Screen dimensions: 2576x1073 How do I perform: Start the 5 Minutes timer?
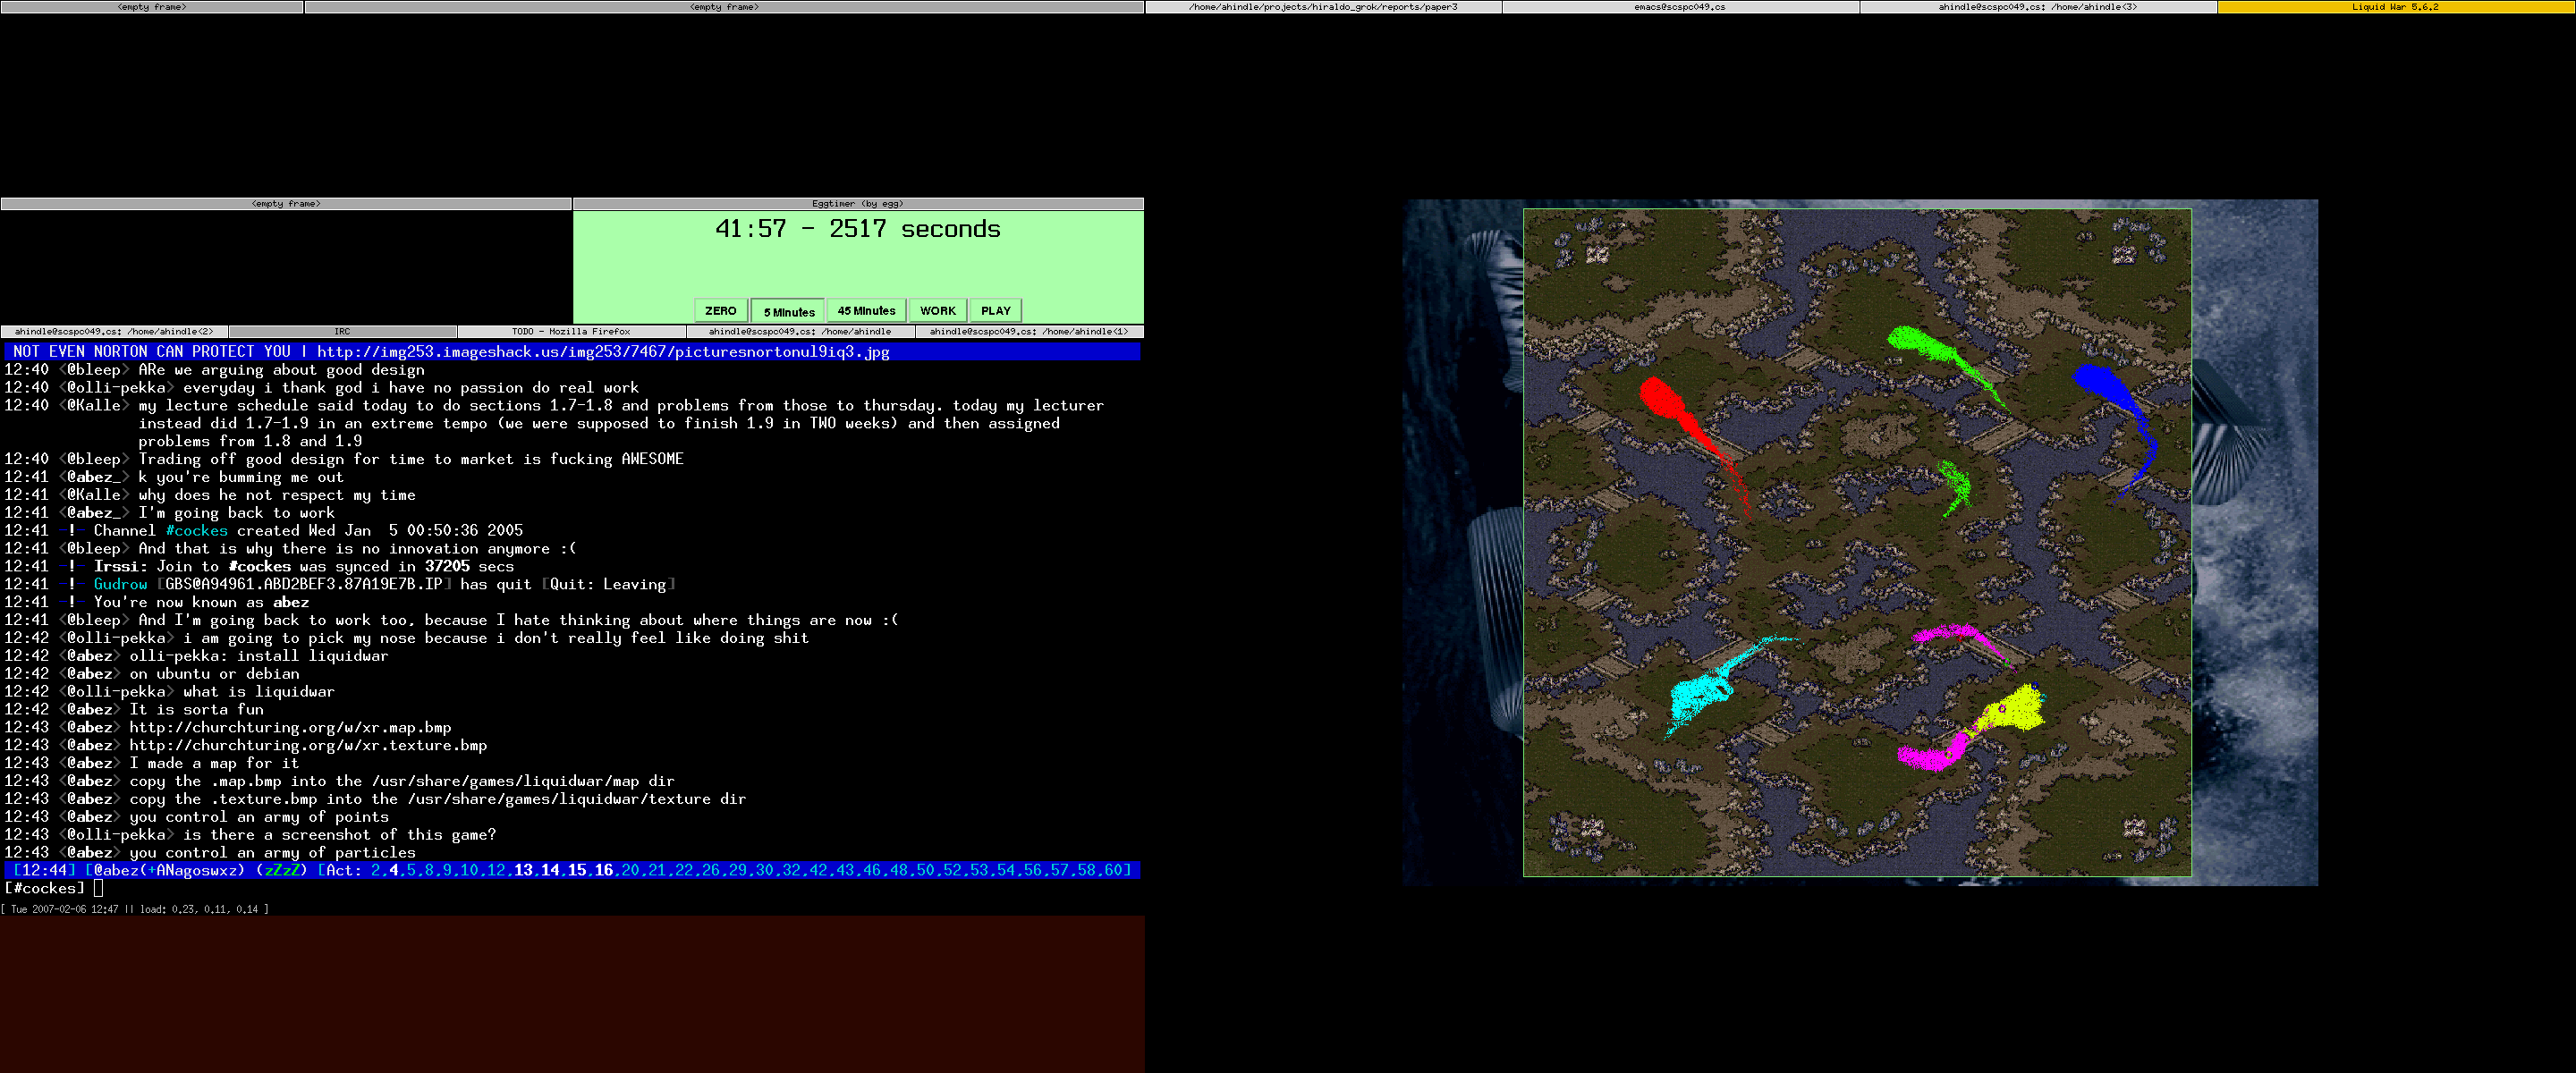click(789, 311)
